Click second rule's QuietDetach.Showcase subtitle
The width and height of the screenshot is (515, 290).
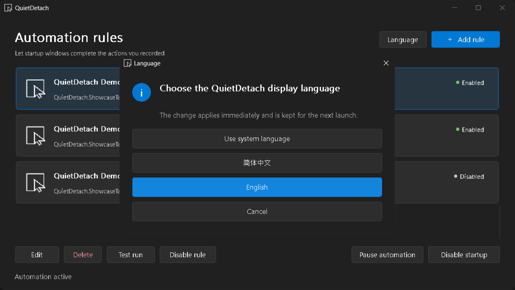click(x=86, y=144)
